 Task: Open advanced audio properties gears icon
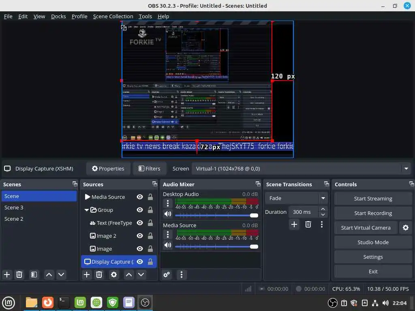(x=167, y=275)
